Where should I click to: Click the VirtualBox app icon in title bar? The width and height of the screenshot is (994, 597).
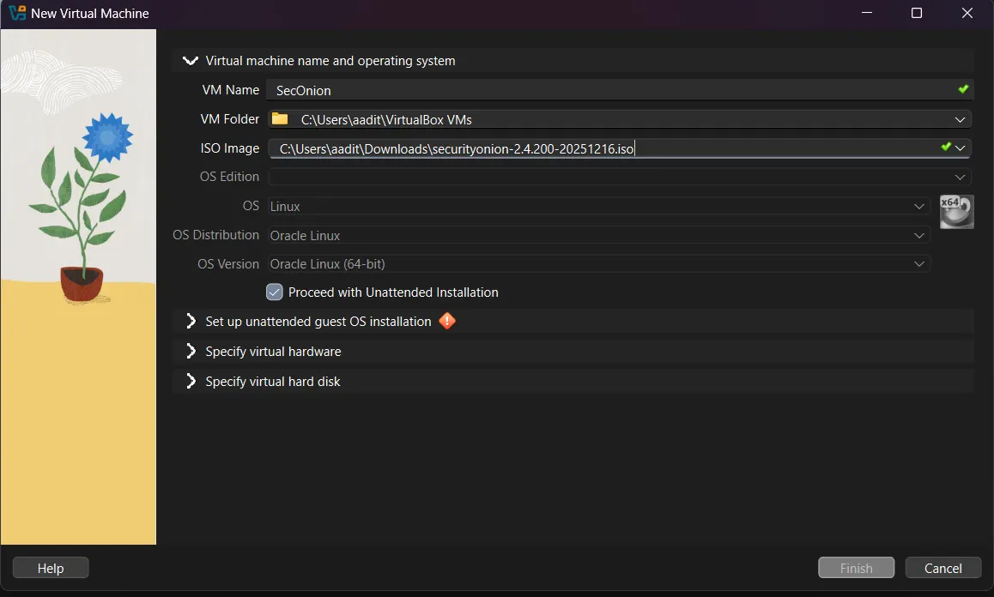17,13
